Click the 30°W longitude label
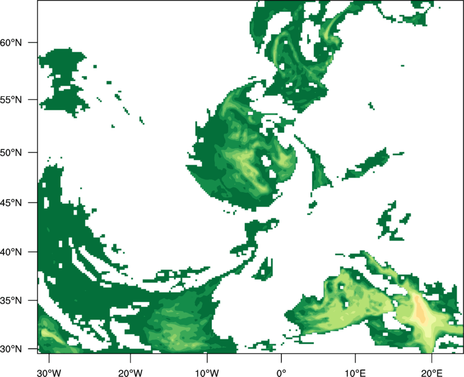 click(x=49, y=373)
